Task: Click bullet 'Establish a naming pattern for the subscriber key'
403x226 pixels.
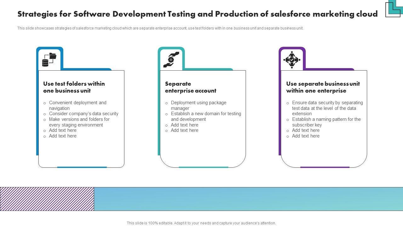Action: point(326,122)
